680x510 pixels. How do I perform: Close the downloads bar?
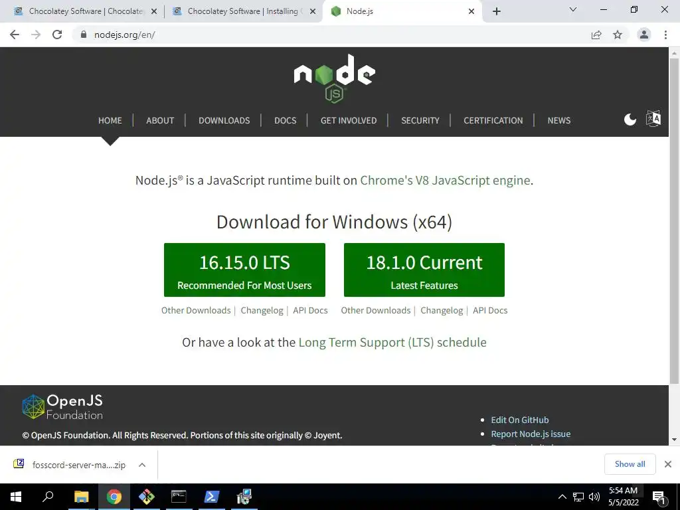[668, 464]
